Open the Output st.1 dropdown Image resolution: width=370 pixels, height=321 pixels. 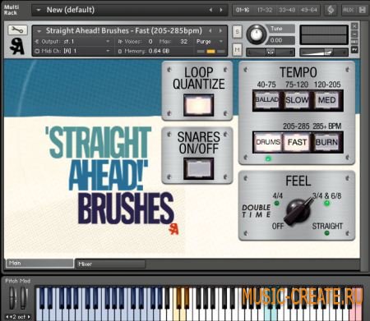click(x=72, y=42)
